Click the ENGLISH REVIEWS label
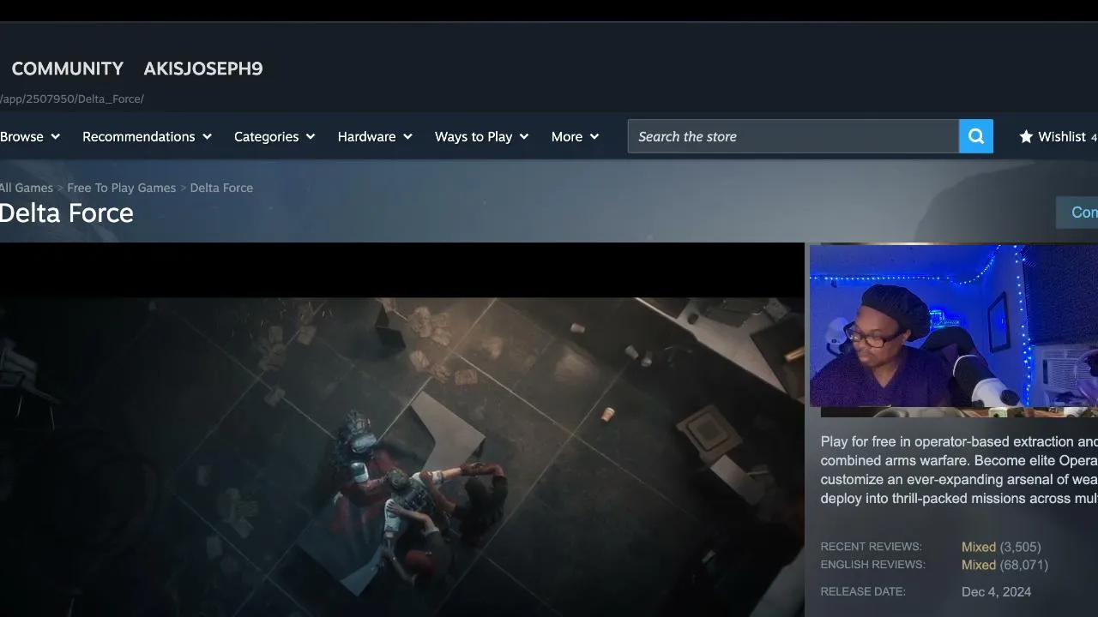 [x=872, y=565]
